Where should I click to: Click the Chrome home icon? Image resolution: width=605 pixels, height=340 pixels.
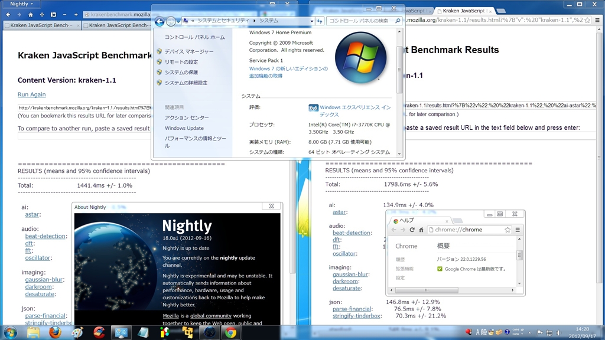(x=421, y=230)
